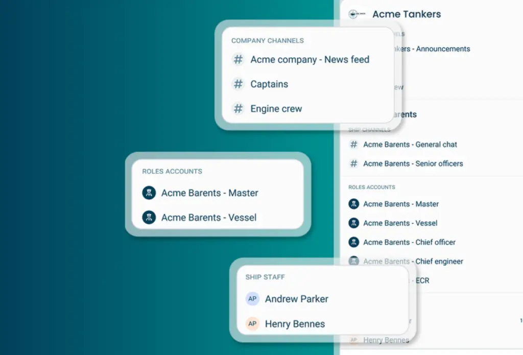Click AP avatar next to Henry Bennes in card

coord(252,324)
